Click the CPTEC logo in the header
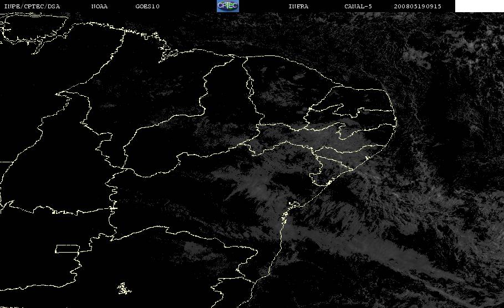This screenshot has width=504, height=308. (x=227, y=6)
